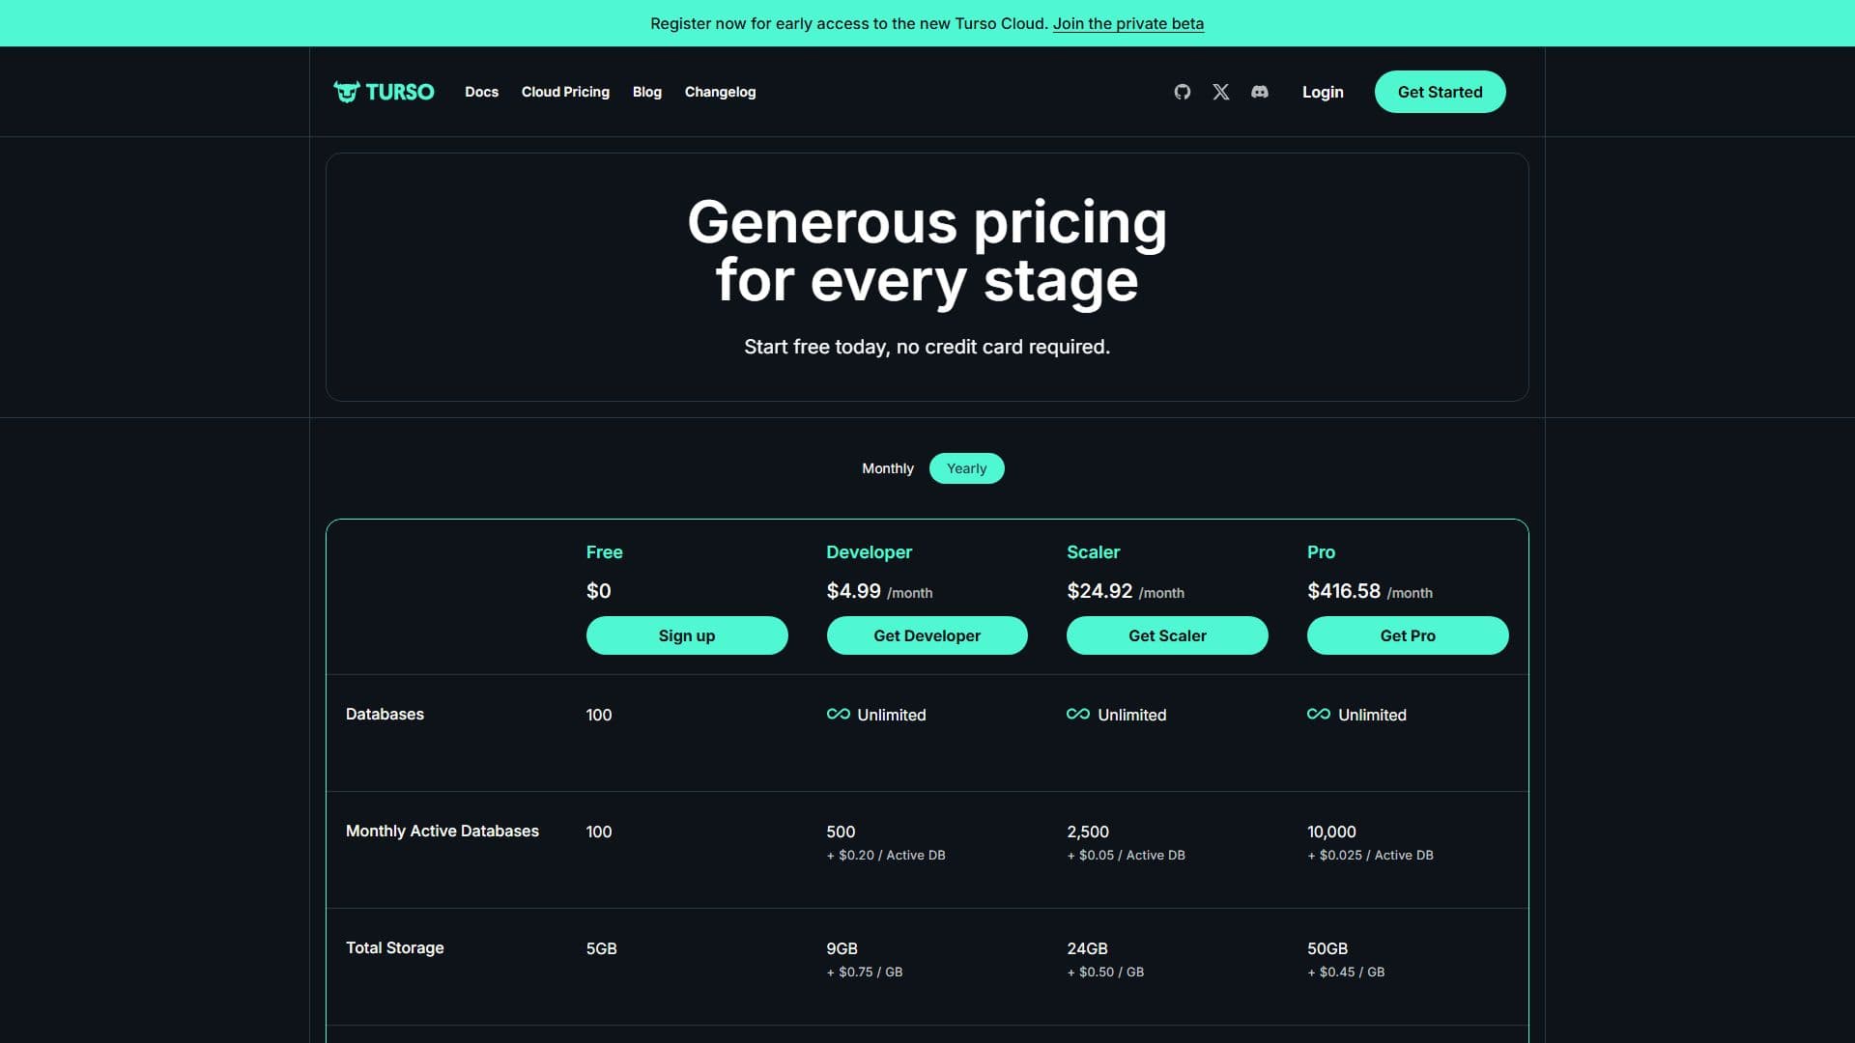This screenshot has width=1855, height=1043.
Task: Click the infinity icon in Developer Databases cell
Action: tap(838, 715)
